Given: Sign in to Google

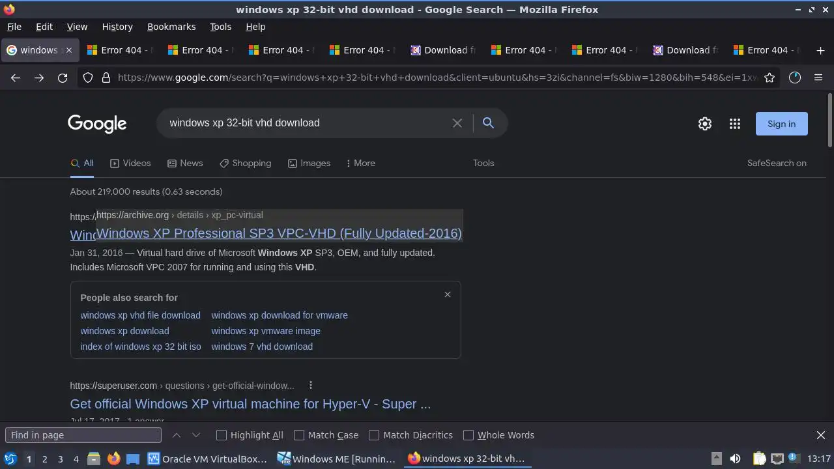Looking at the screenshot, I should [x=781, y=124].
